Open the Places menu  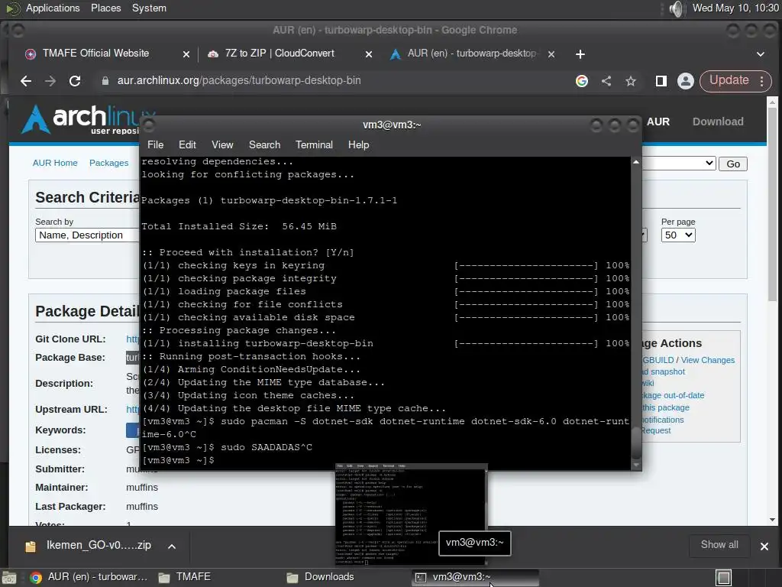105,8
